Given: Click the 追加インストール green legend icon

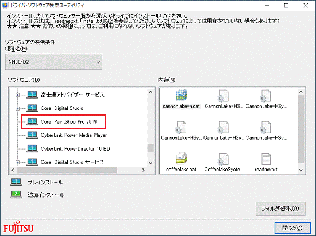Looking at the screenshot, I should coord(16,194).
